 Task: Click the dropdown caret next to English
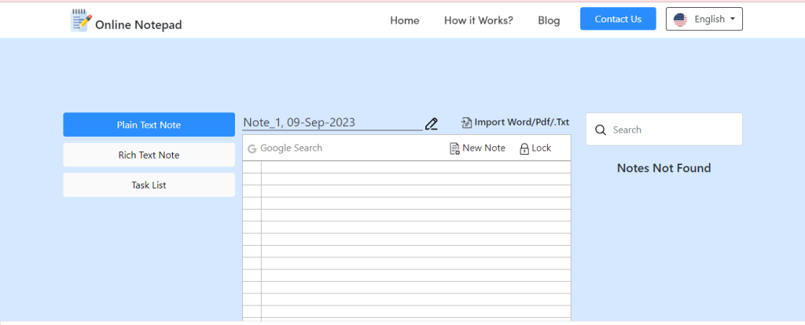pyautogui.click(x=732, y=19)
